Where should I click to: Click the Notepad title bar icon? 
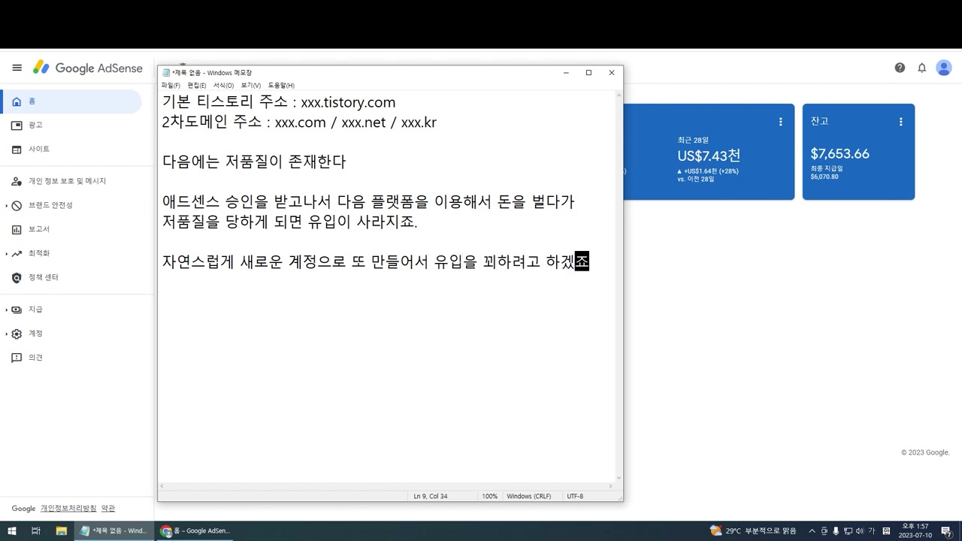[x=166, y=73]
